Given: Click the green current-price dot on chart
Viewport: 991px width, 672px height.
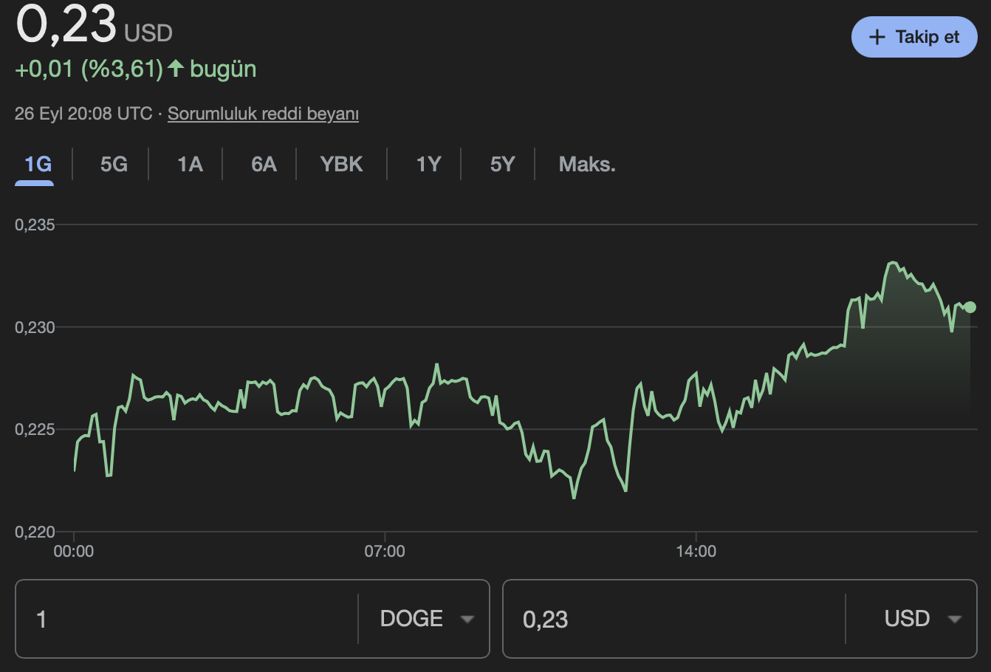Looking at the screenshot, I should 970,307.
